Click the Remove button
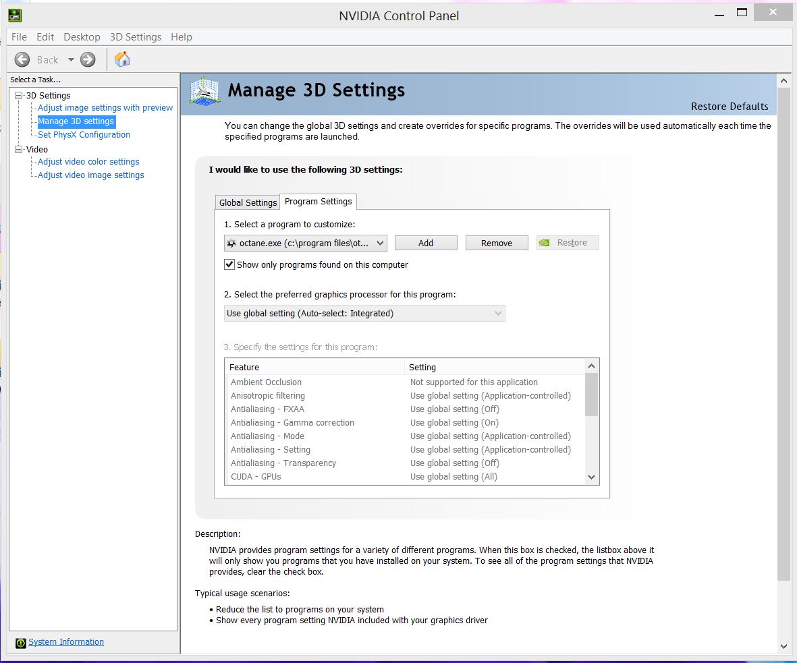 (x=497, y=243)
